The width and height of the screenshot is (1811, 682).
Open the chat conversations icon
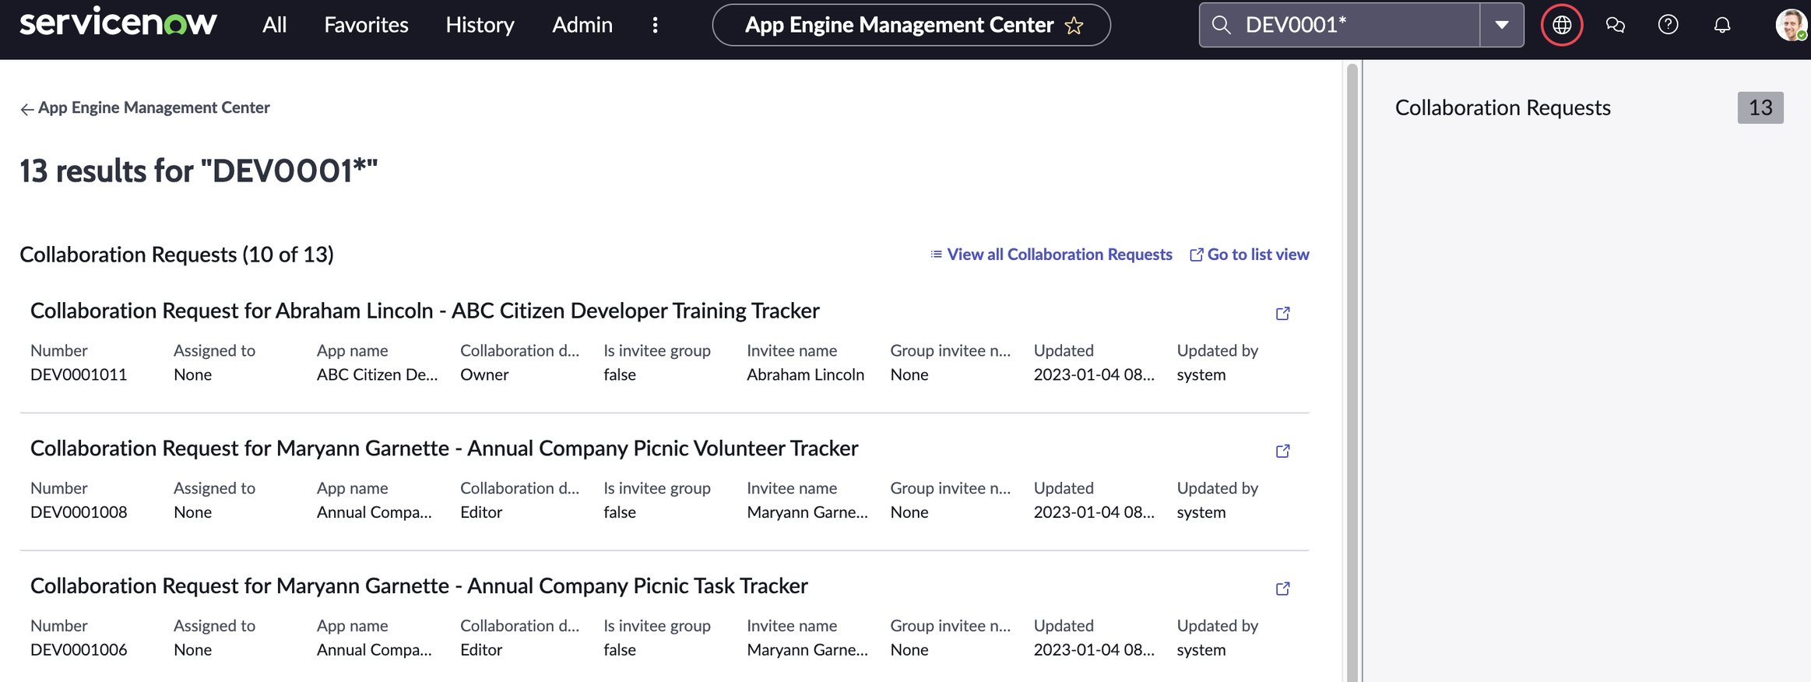tap(1616, 25)
